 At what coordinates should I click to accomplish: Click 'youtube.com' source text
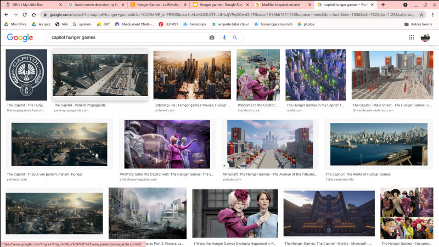click(232, 179)
